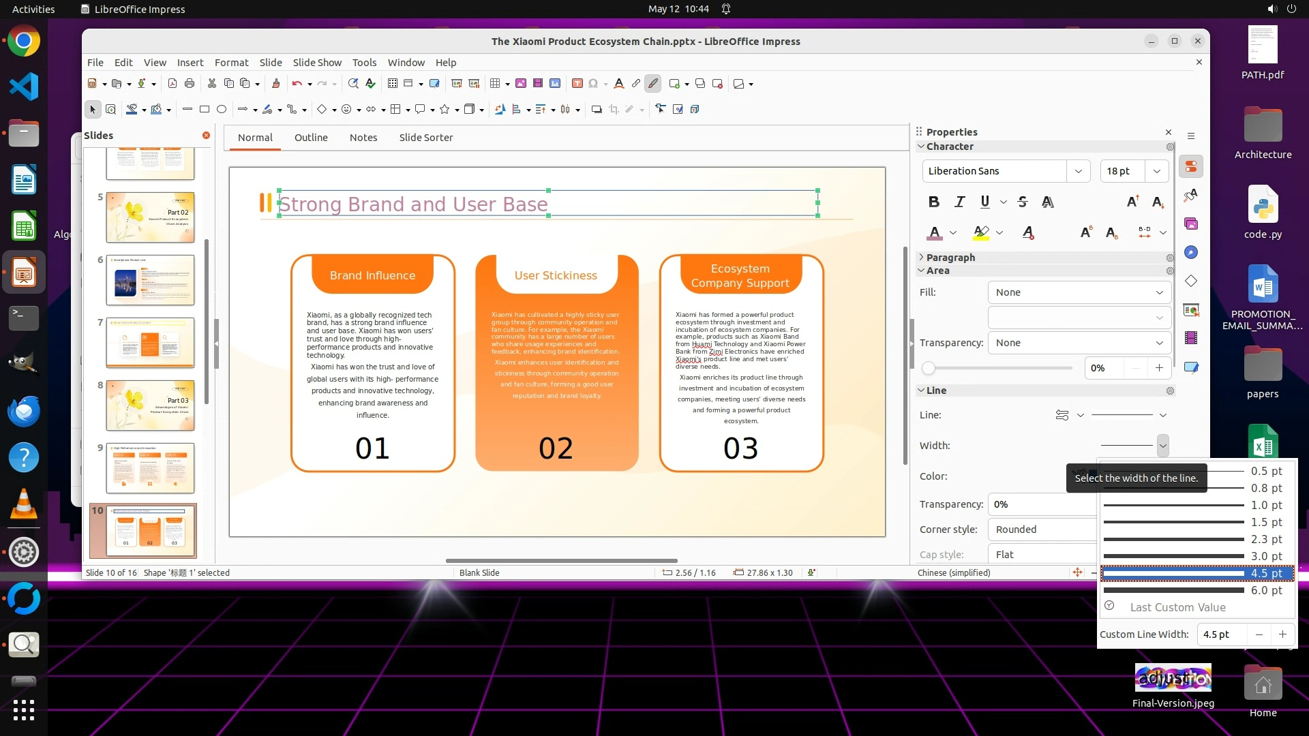Open the Fill type dropdown
This screenshot has height=736, width=1309.
pyautogui.click(x=1079, y=292)
